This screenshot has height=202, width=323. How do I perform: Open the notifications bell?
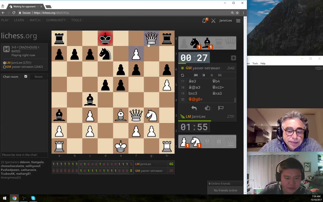click(x=204, y=20)
